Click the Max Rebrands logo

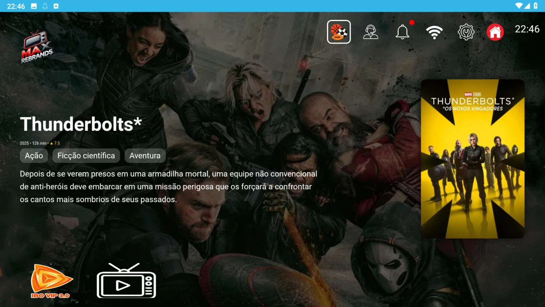(37, 47)
